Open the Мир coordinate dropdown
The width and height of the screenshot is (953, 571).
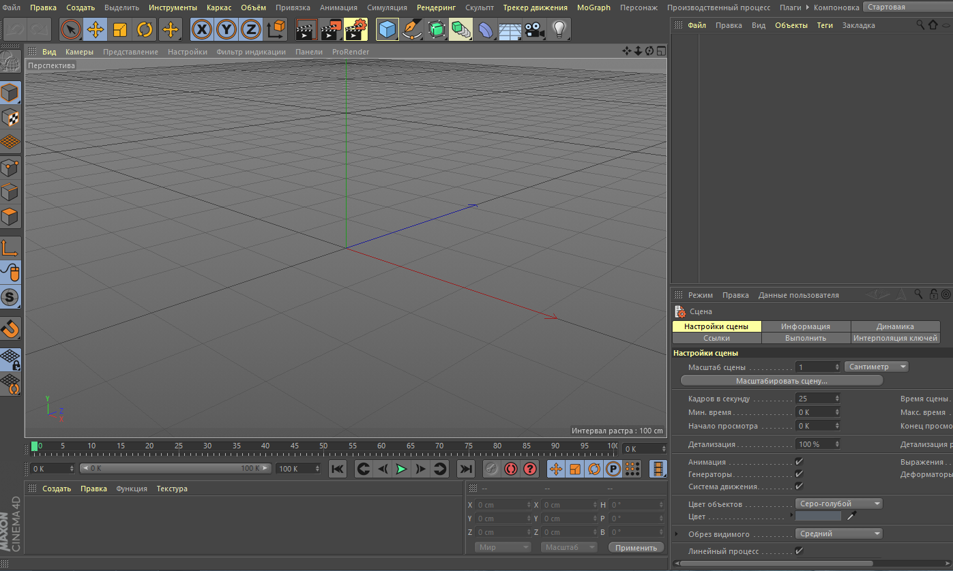click(x=502, y=547)
